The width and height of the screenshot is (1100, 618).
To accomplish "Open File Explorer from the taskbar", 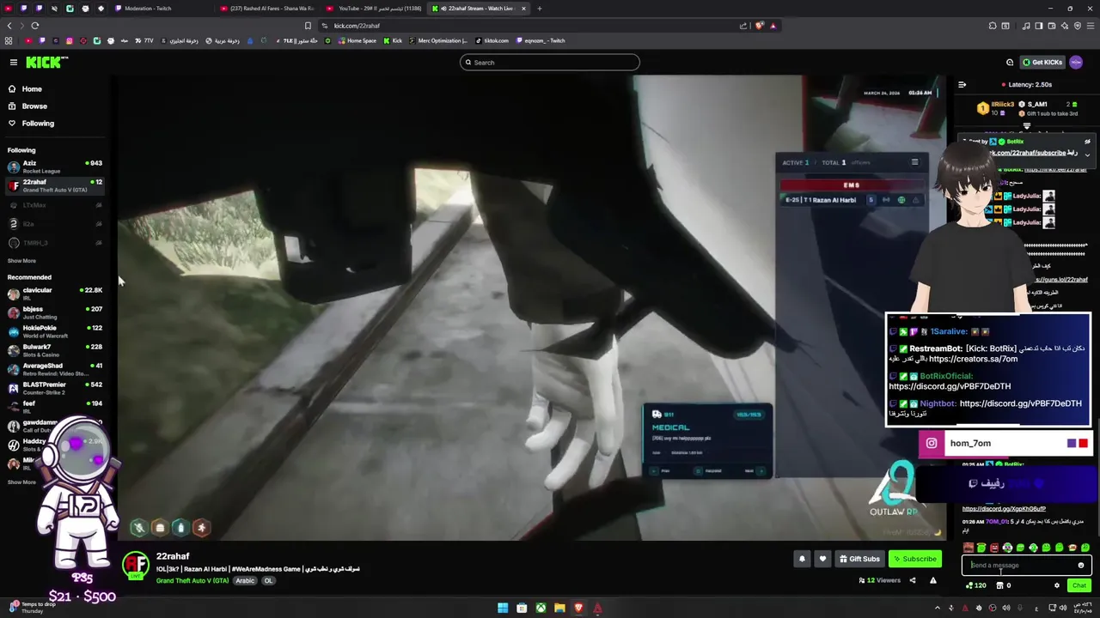I will (559, 608).
